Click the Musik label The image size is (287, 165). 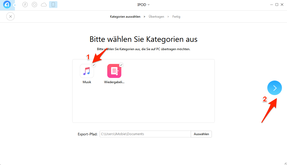coord(87,82)
